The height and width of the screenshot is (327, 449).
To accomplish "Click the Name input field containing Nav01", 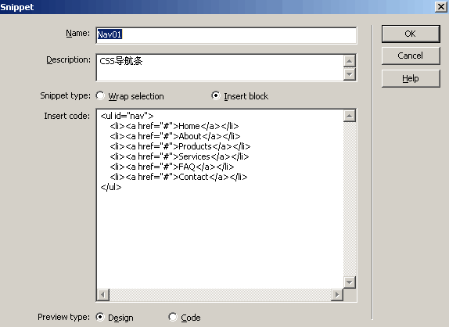I will click(x=226, y=35).
